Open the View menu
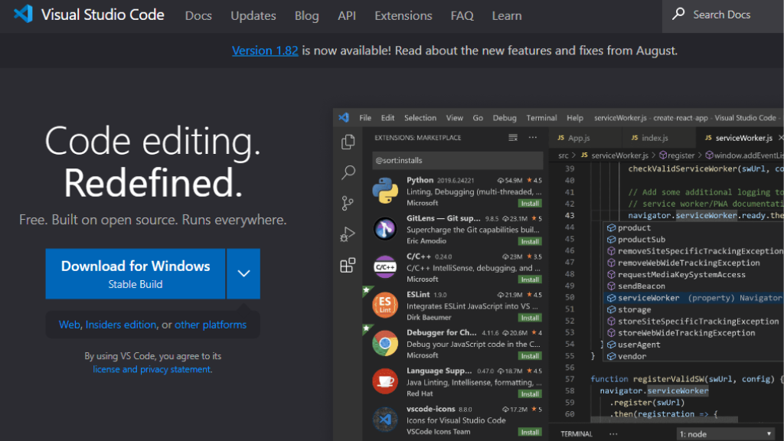 pos(455,118)
